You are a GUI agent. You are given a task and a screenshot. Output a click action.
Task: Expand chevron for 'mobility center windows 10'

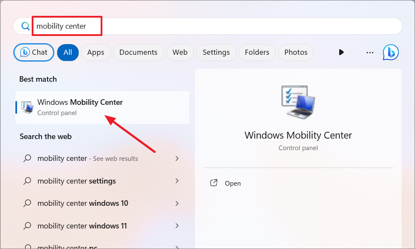(x=177, y=203)
